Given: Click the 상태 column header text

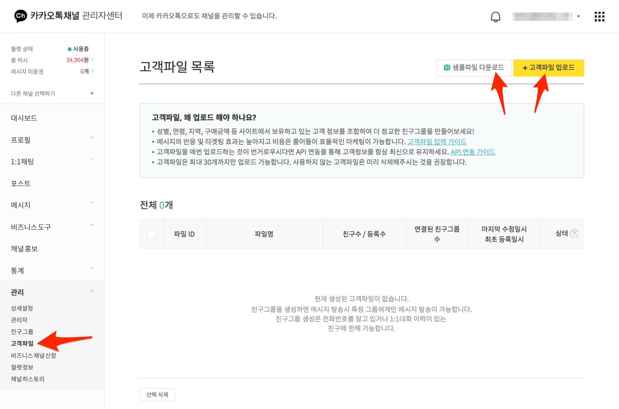Looking at the screenshot, I should 561,234.
